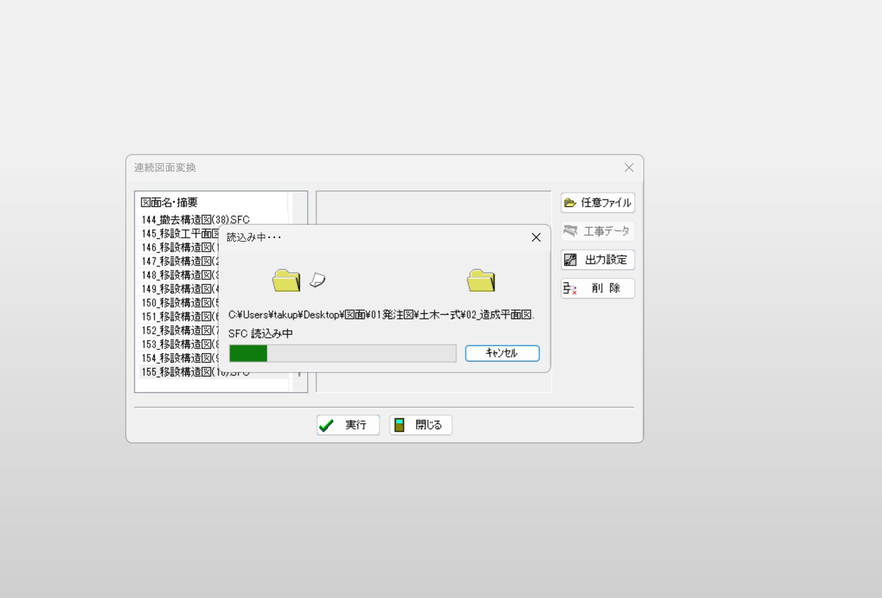
Task: Click the destination folder icon in progress dialog
Action: pos(481,280)
